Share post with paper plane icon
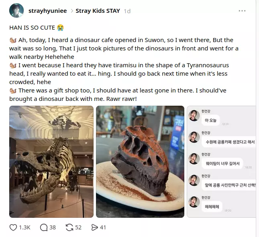Viewport: 259px width, 237px height. point(95,227)
